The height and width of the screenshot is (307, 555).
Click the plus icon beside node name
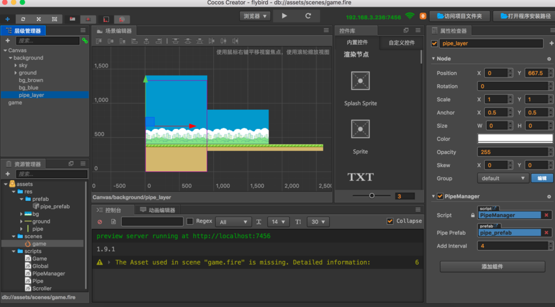551,43
